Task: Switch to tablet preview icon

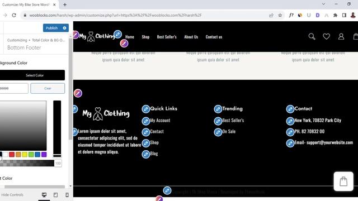Action: pyautogui.click(x=55, y=195)
